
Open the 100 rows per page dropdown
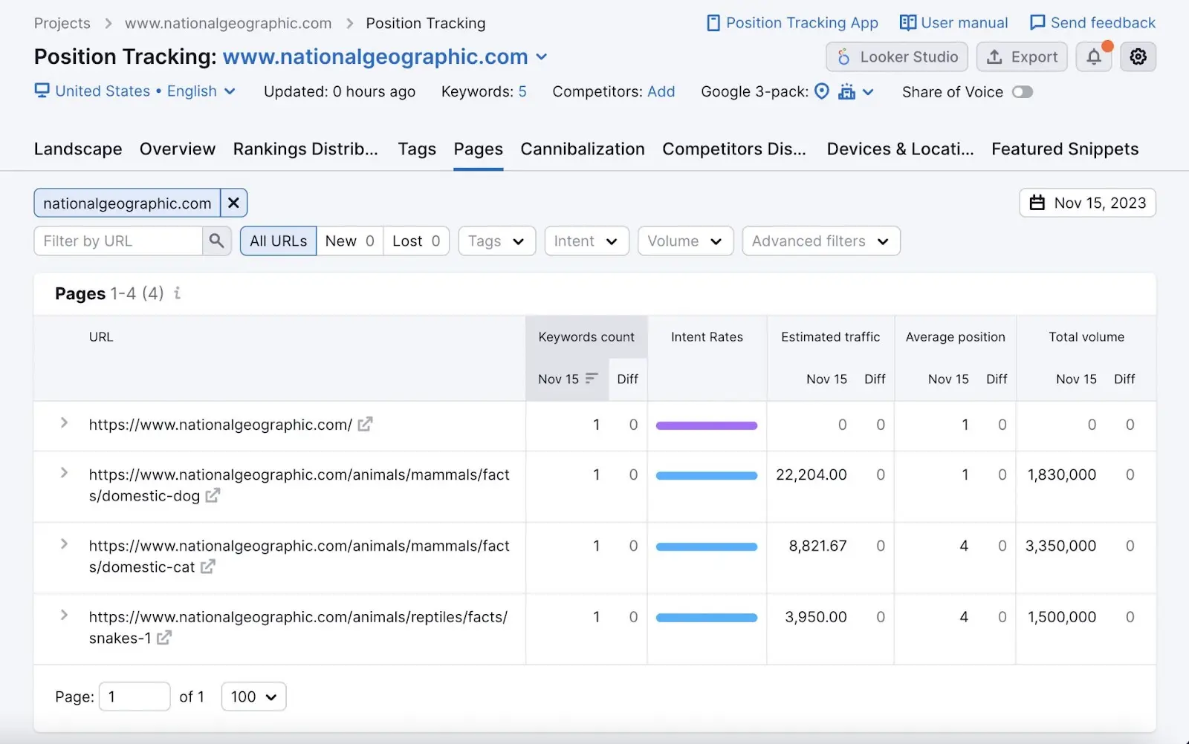click(253, 696)
